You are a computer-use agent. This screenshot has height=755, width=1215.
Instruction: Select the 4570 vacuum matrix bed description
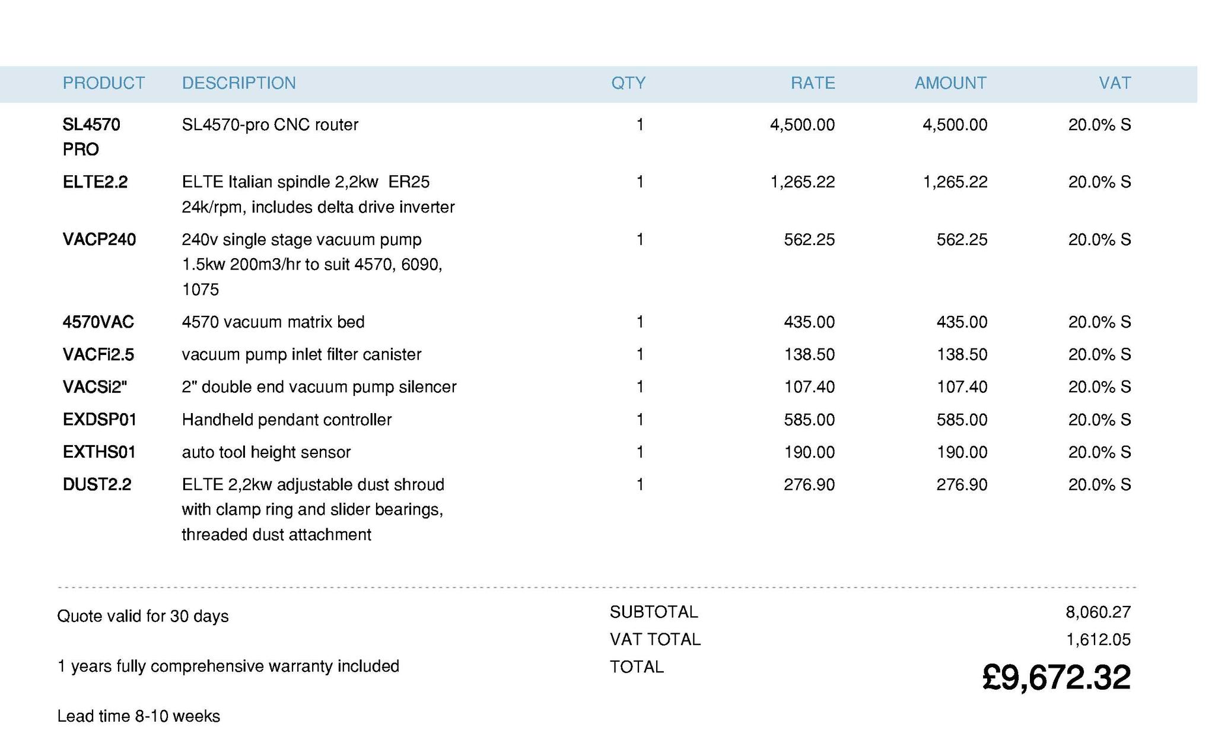point(273,322)
